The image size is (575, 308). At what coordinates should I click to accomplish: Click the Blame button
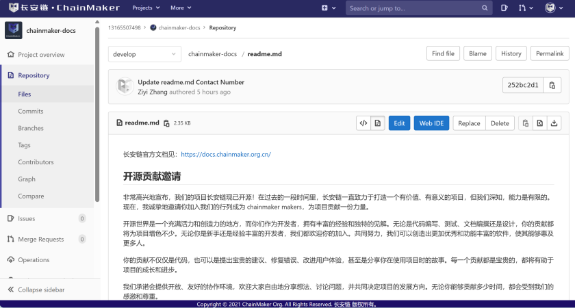click(x=478, y=53)
